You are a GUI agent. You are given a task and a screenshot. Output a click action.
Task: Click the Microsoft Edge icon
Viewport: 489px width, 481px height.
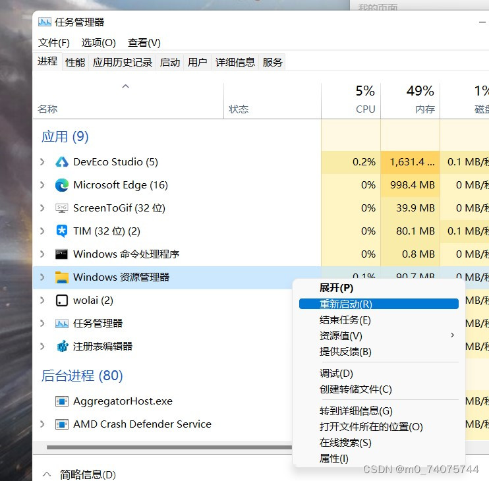(x=62, y=185)
